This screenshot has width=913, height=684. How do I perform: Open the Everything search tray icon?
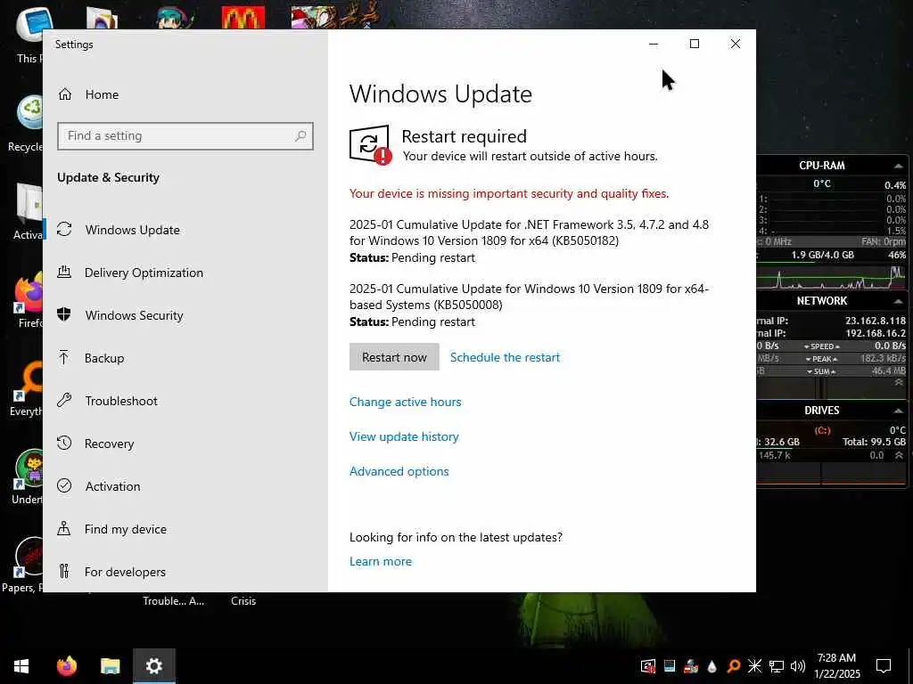pos(734,666)
